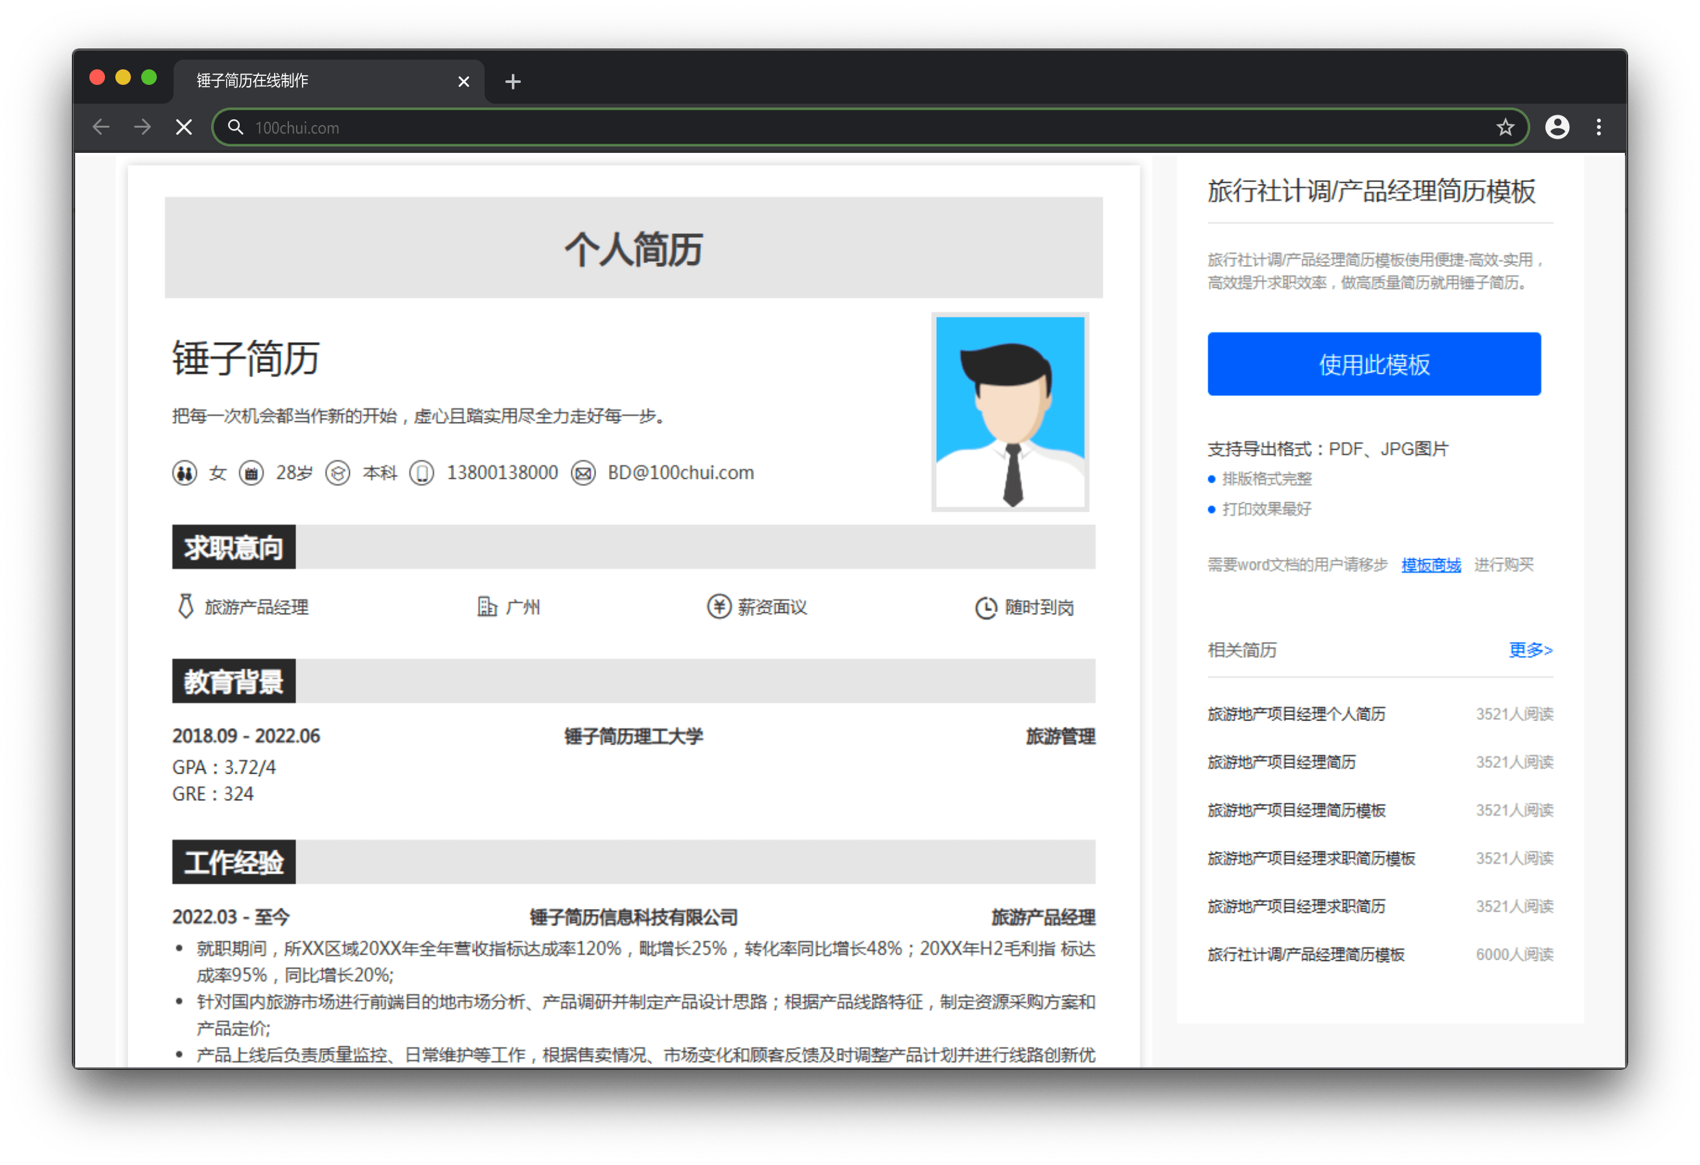This screenshot has width=1700, height=1165.
Task: Click 更多> for related resumes
Action: (1530, 649)
